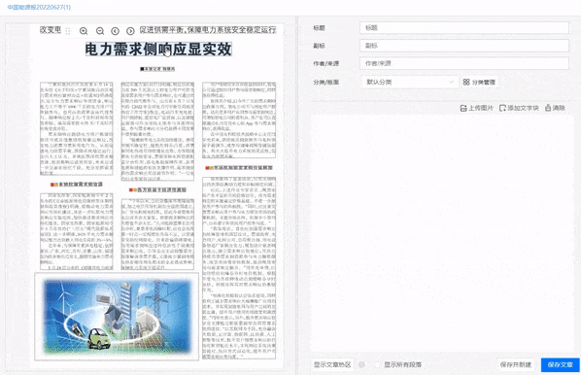This screenshot has width=581, height=375.
Task: Zoom out of the newspaper page
Action: (100, 31)
